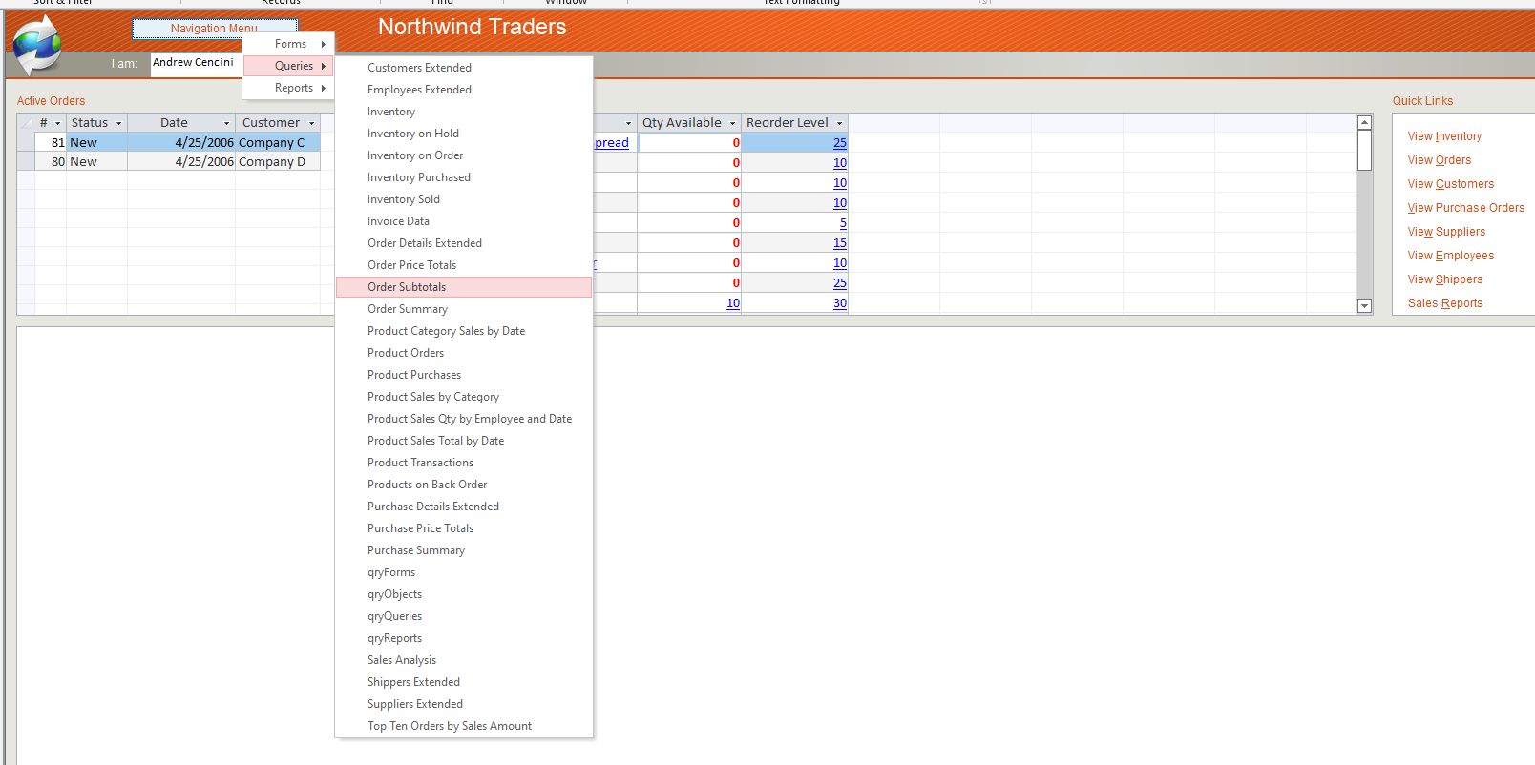Open the Status column filter arrow
Viewport: 1535px width, 765px height.
119,123
